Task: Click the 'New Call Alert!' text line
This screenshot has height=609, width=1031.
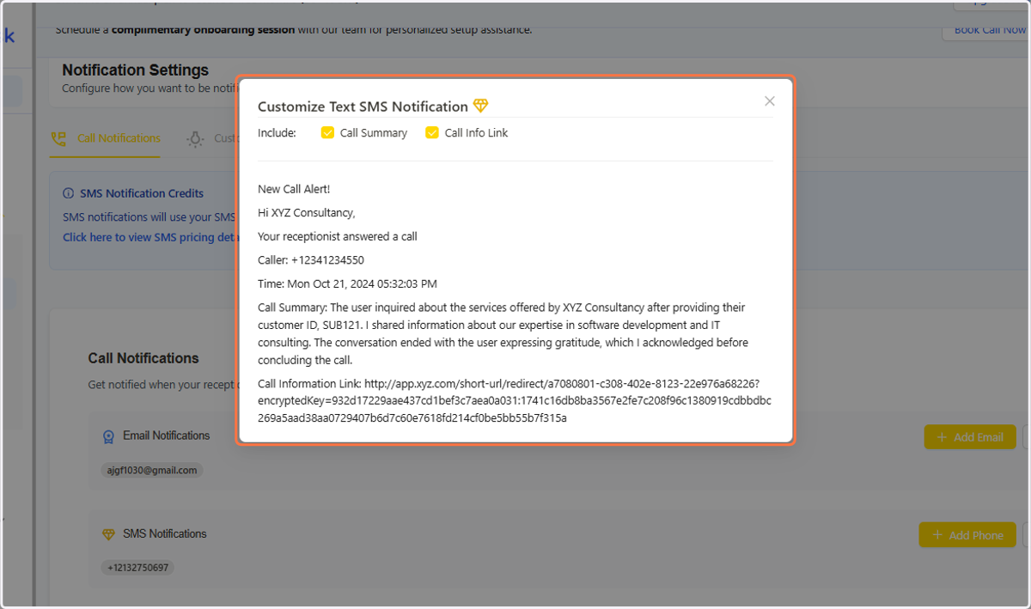Action: tap(294, 189)
